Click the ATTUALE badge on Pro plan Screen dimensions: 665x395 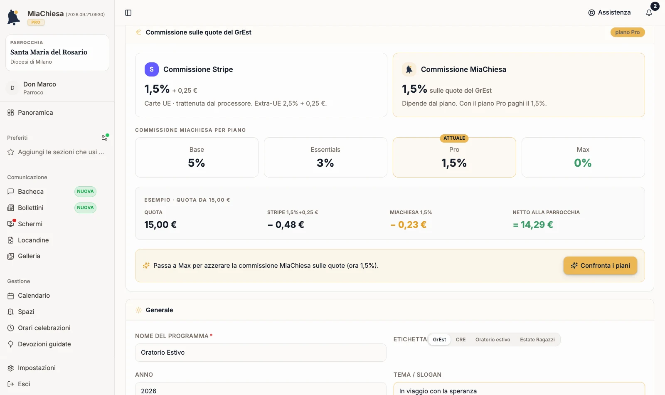click(x=454, y=138)
